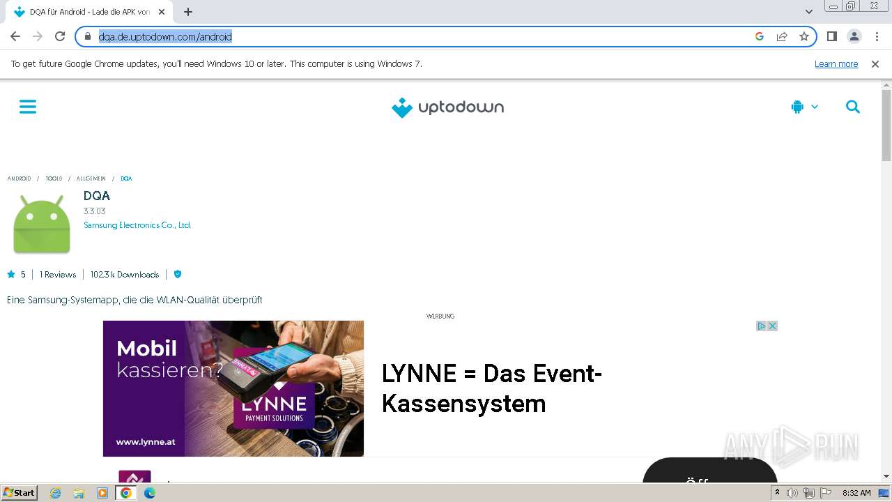
Task: Open Samsung Electronics Co., Ltd. developer link
Action: pos(137,225)
